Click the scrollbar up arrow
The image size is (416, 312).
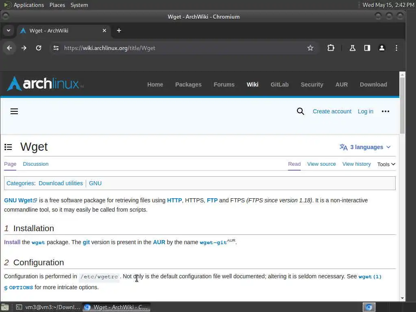point(402,75)
